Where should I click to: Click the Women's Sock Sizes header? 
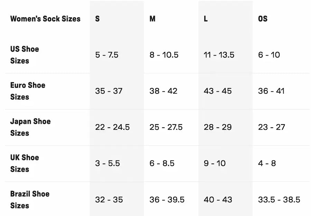[x=45, y=19]
